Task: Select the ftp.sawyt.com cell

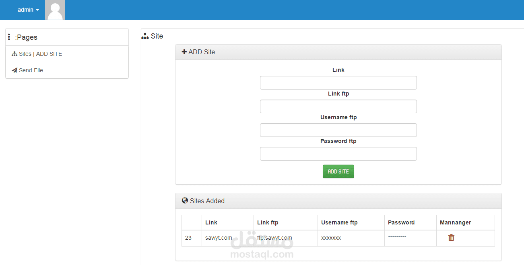Action: point(286,238)
